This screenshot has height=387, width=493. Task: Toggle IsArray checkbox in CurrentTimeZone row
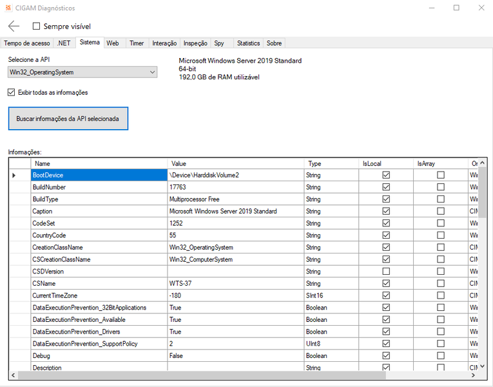point(441,295)
